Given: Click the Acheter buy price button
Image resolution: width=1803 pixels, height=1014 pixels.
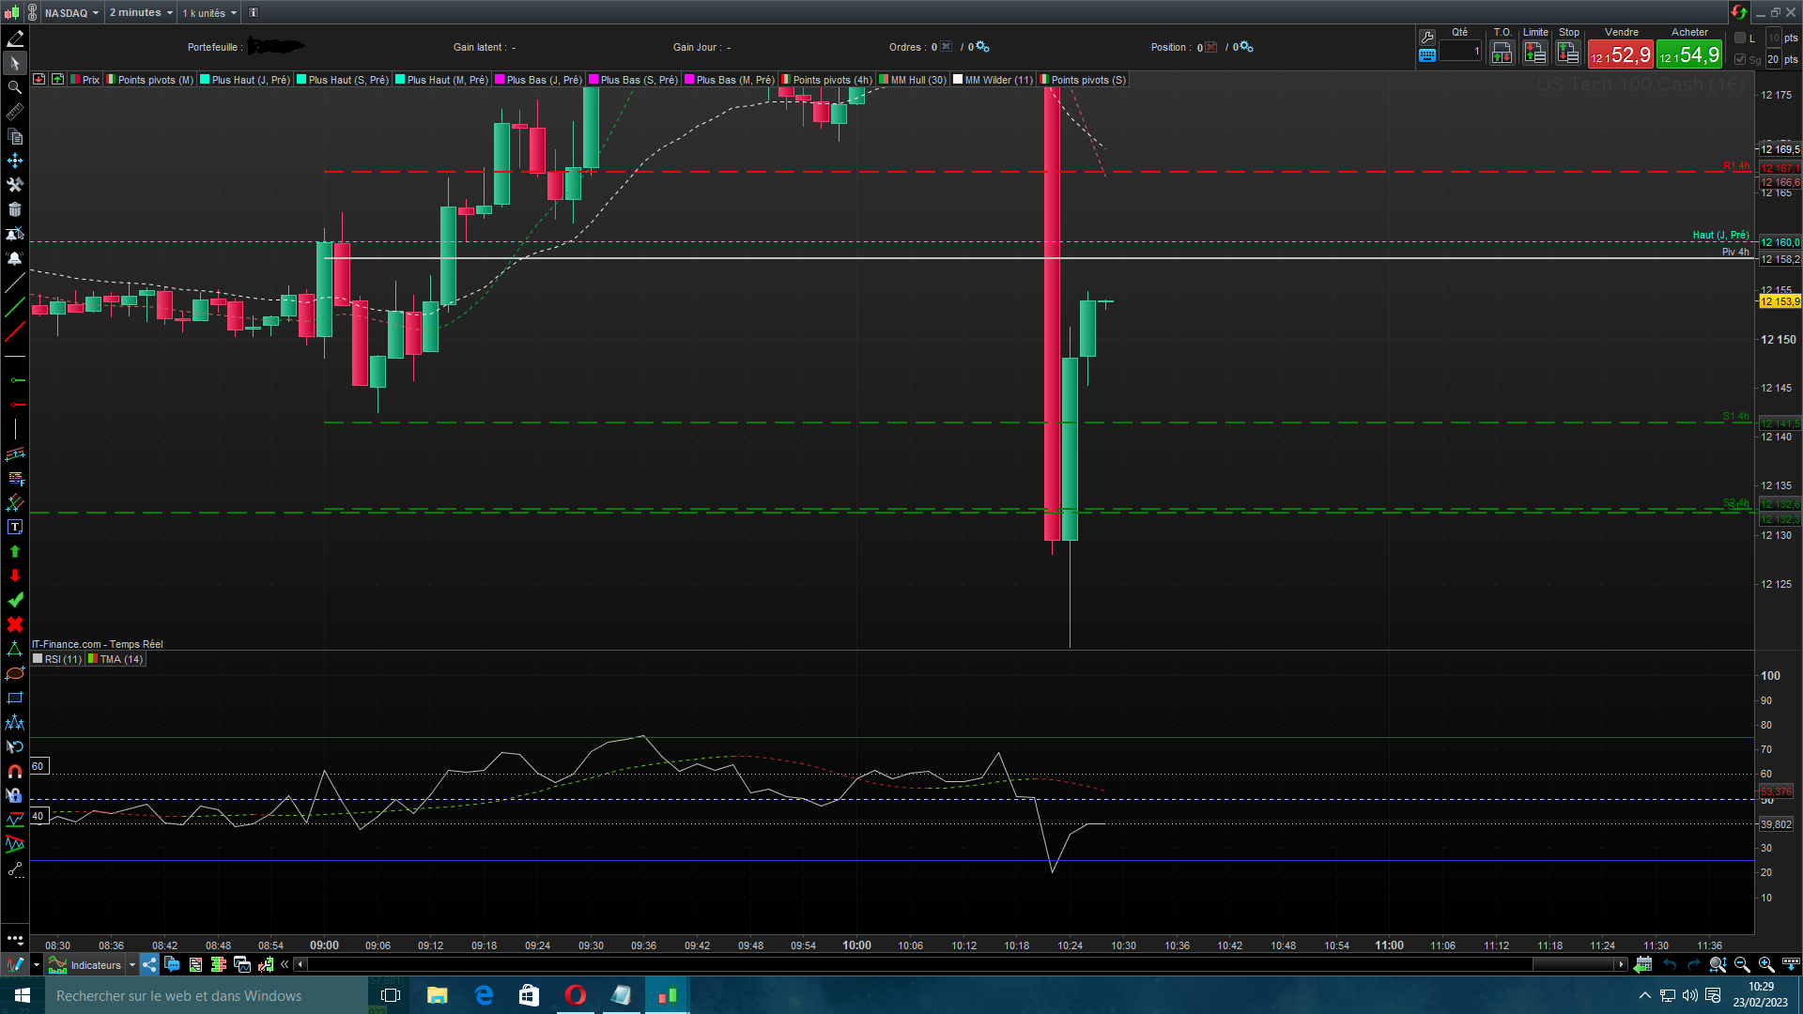Looking at the screenshot, I should click(x=1689, y=54).
